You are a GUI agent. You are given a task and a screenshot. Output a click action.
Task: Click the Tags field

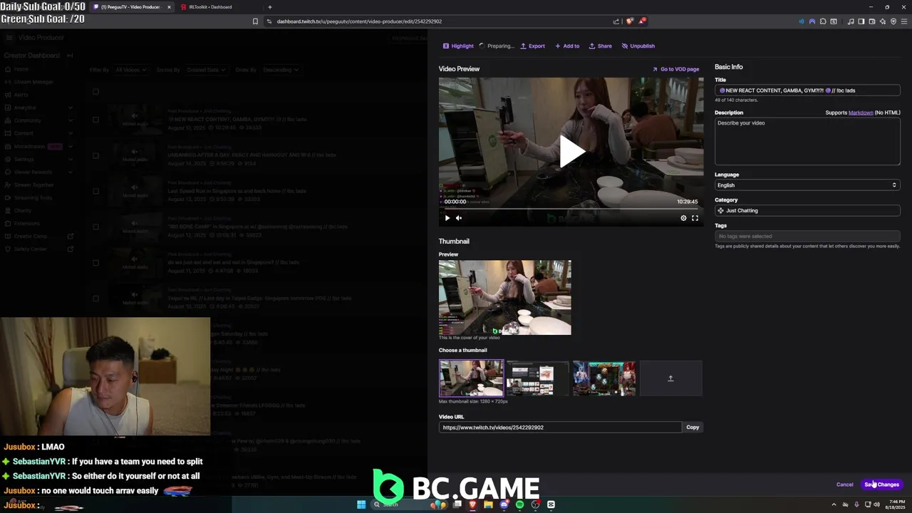(807, 237)
